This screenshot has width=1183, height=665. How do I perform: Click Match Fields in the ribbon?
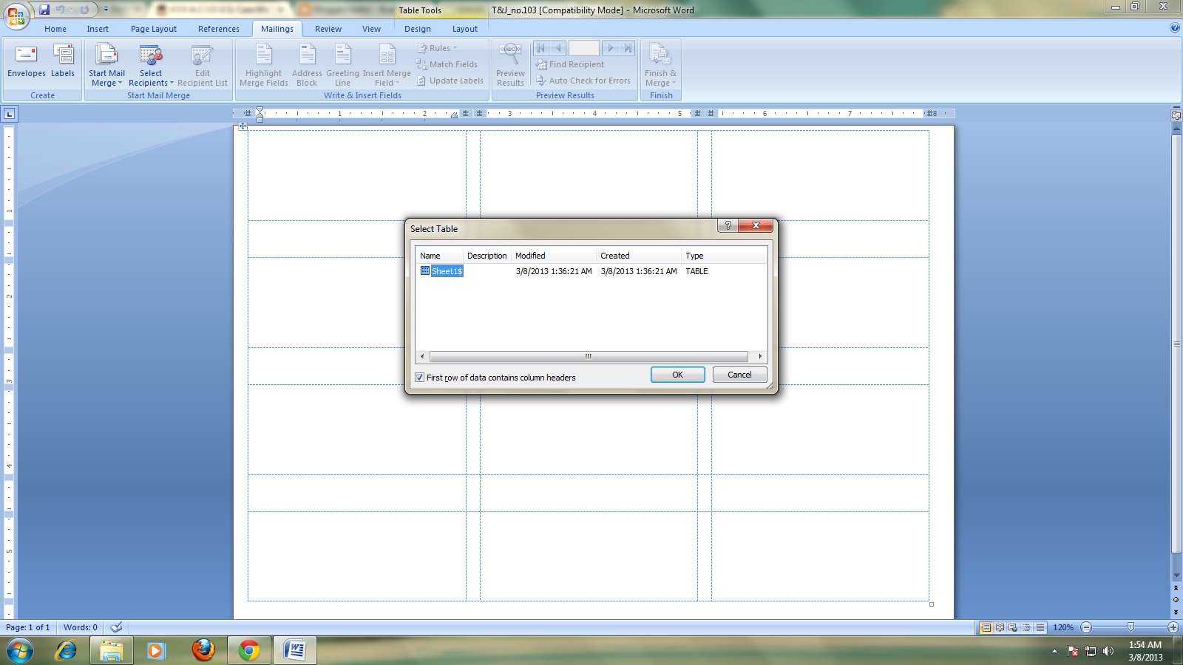tap(447, 64)
